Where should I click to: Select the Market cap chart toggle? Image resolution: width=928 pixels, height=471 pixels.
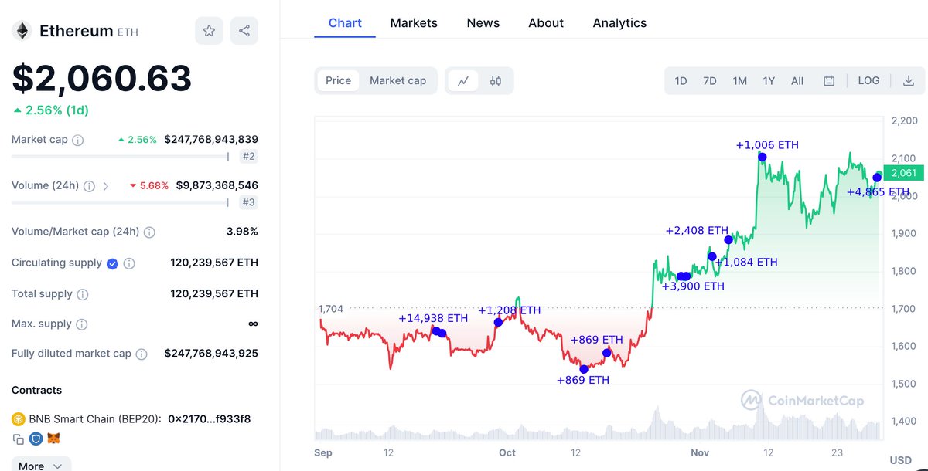tap(397, 80)
